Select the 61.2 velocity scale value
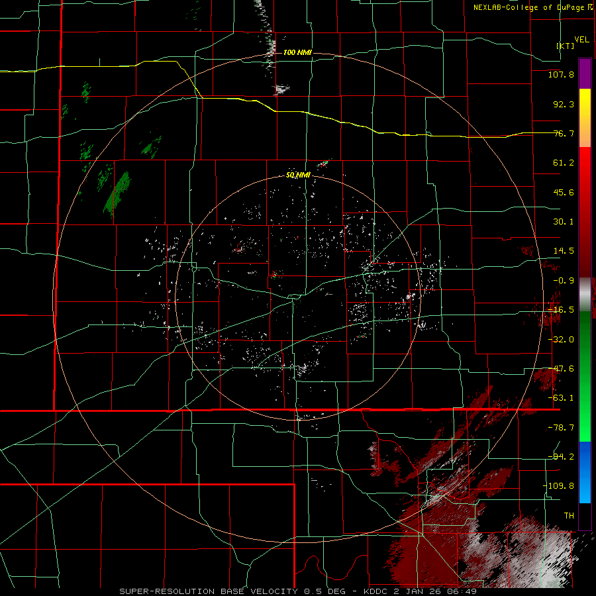Viewport: 596px width, 596px height. (x=564, y=163)
